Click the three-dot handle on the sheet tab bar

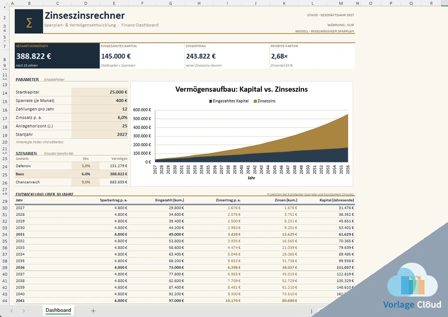[311, 311]
